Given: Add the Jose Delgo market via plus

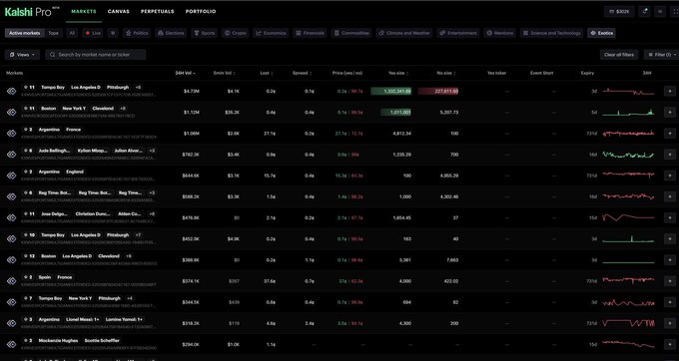Looking at the screenshot, I should pos(669,218).
